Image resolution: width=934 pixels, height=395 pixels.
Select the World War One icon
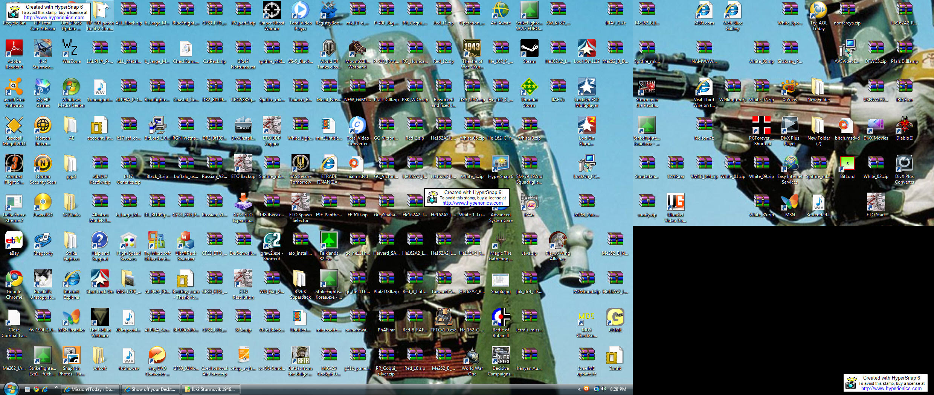(x=472, y=362)
